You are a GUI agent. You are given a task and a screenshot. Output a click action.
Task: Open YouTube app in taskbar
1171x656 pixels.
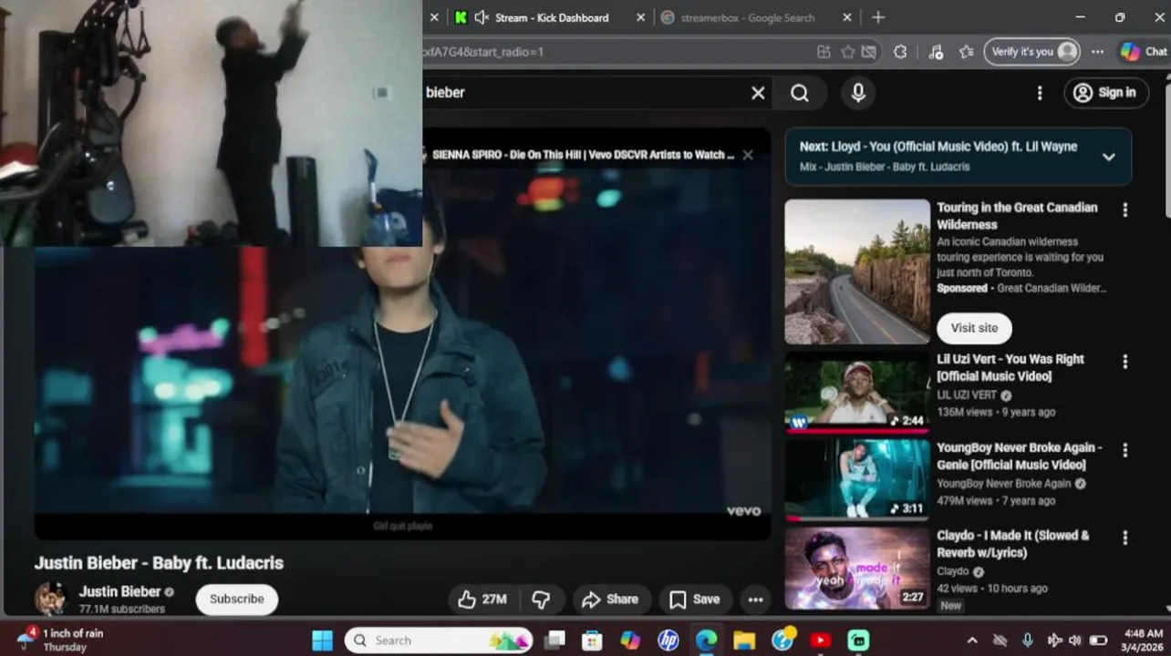pyautogui.click(x=820, y=641)
